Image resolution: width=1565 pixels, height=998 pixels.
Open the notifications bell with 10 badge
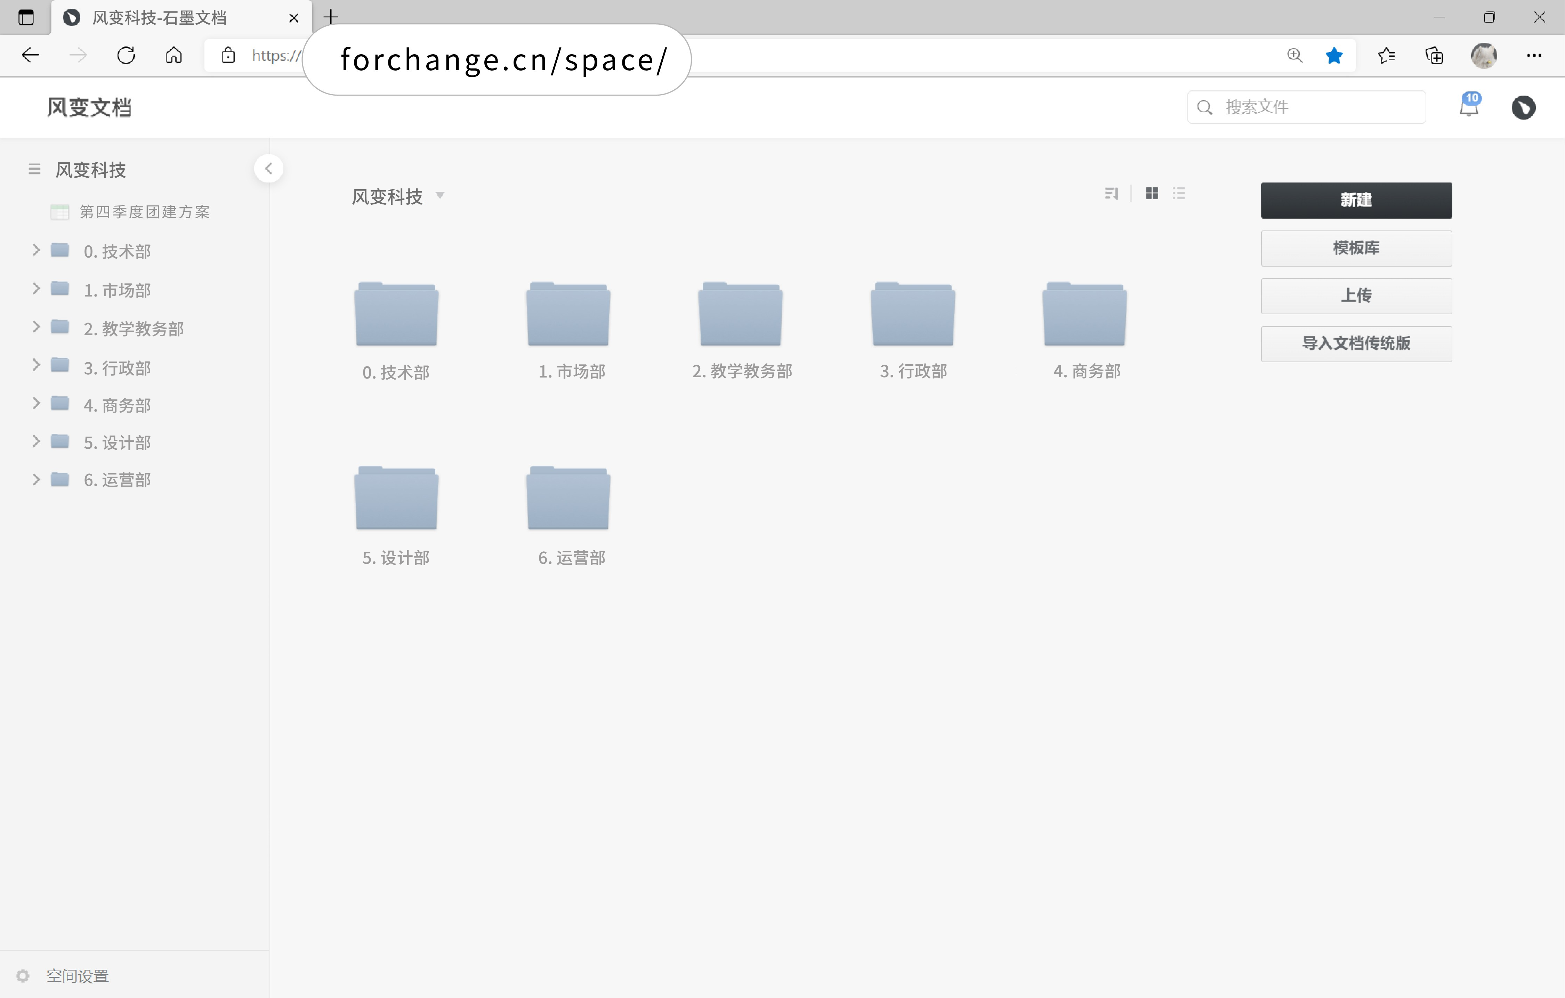(x=1469, y=105)
